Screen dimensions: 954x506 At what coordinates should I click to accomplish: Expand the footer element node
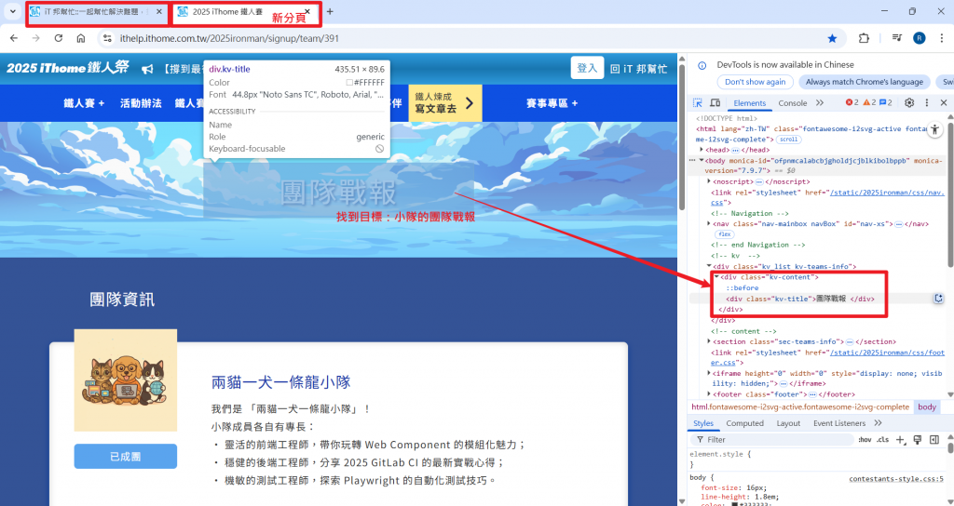click(709, 394)
